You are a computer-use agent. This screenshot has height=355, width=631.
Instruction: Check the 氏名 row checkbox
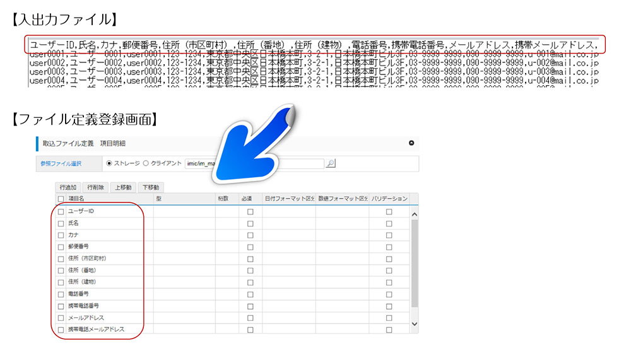pos(61,224)
